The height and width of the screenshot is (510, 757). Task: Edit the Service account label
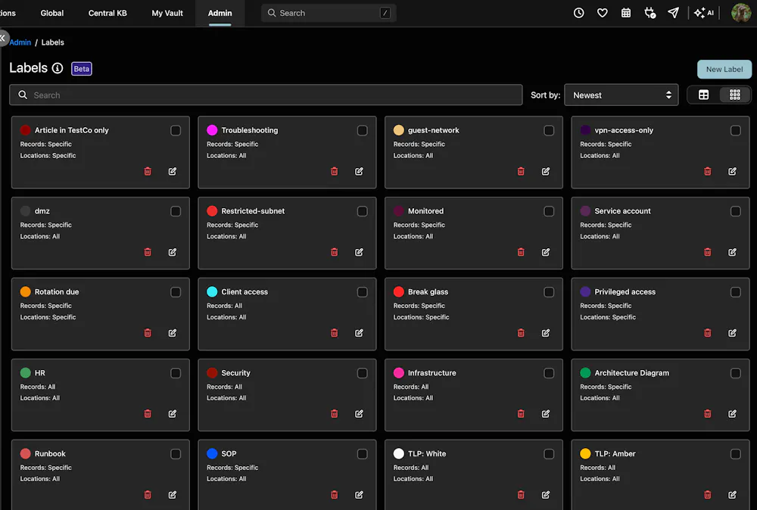click(732, 252)
